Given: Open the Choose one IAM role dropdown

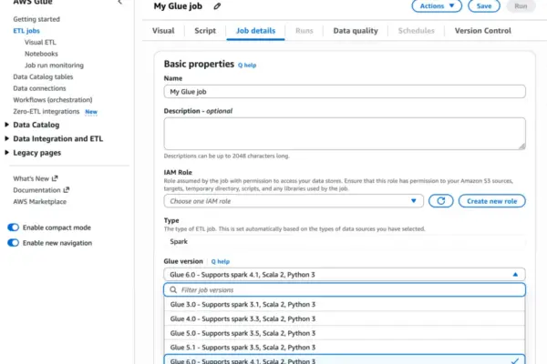Looking at the screenshot, I should tap(294, 201).
